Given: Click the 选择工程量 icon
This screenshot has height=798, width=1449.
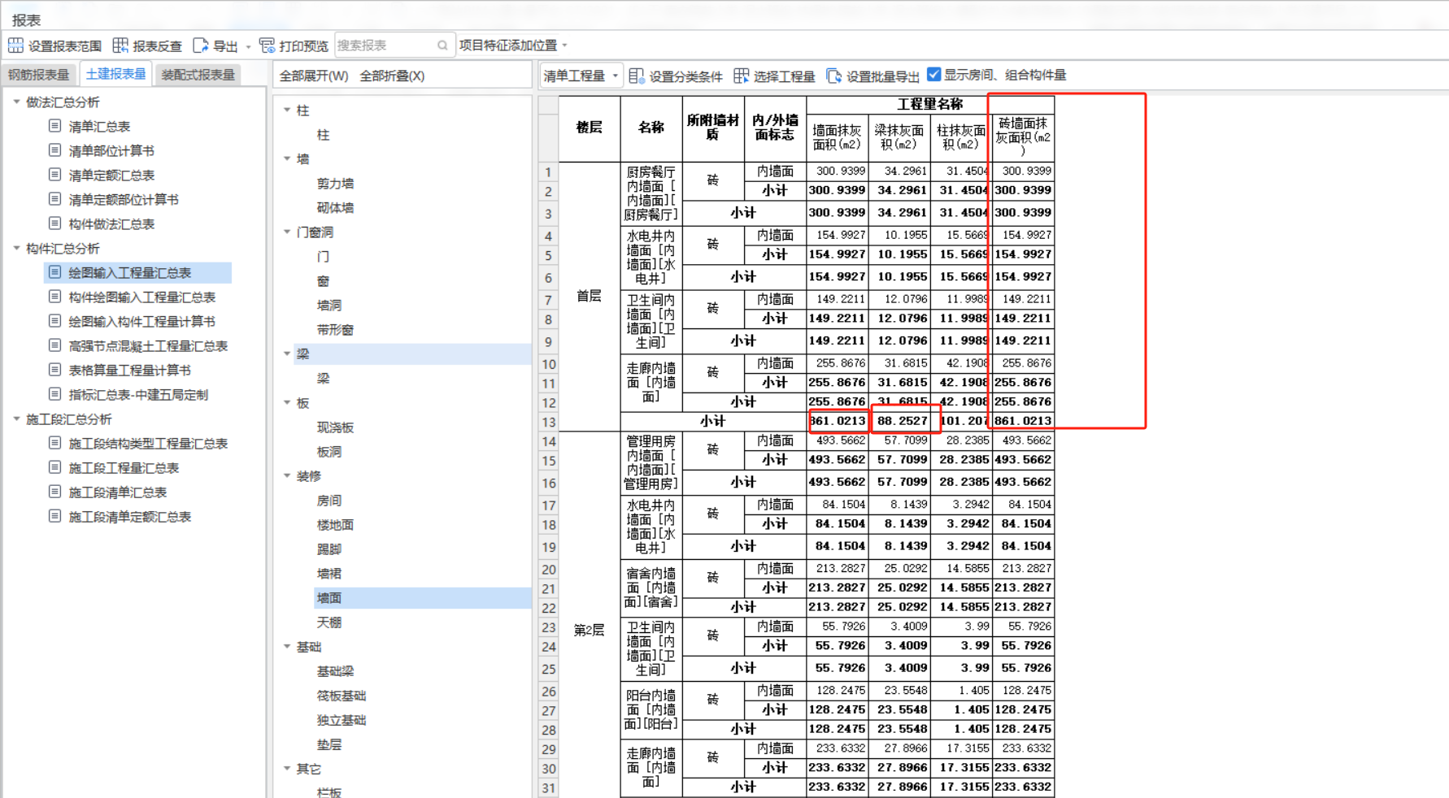Looking at the screenshot, I should (741, 76).
